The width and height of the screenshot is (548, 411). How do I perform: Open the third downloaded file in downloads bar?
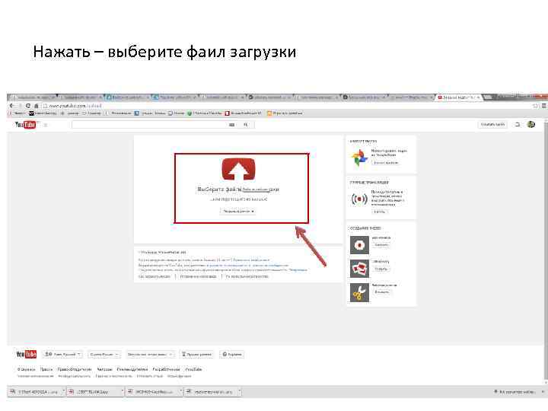(x=152, y=392)
